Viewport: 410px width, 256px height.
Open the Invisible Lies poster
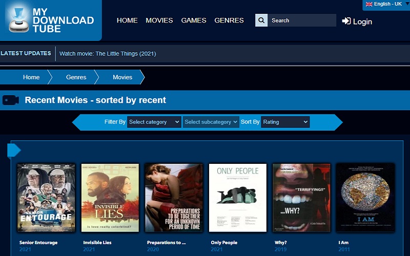(x=110, y=198)
